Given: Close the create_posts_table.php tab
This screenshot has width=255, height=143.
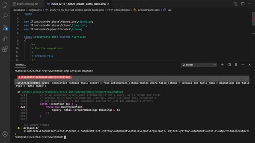Looking at the screenshot, I should (108, 4).
